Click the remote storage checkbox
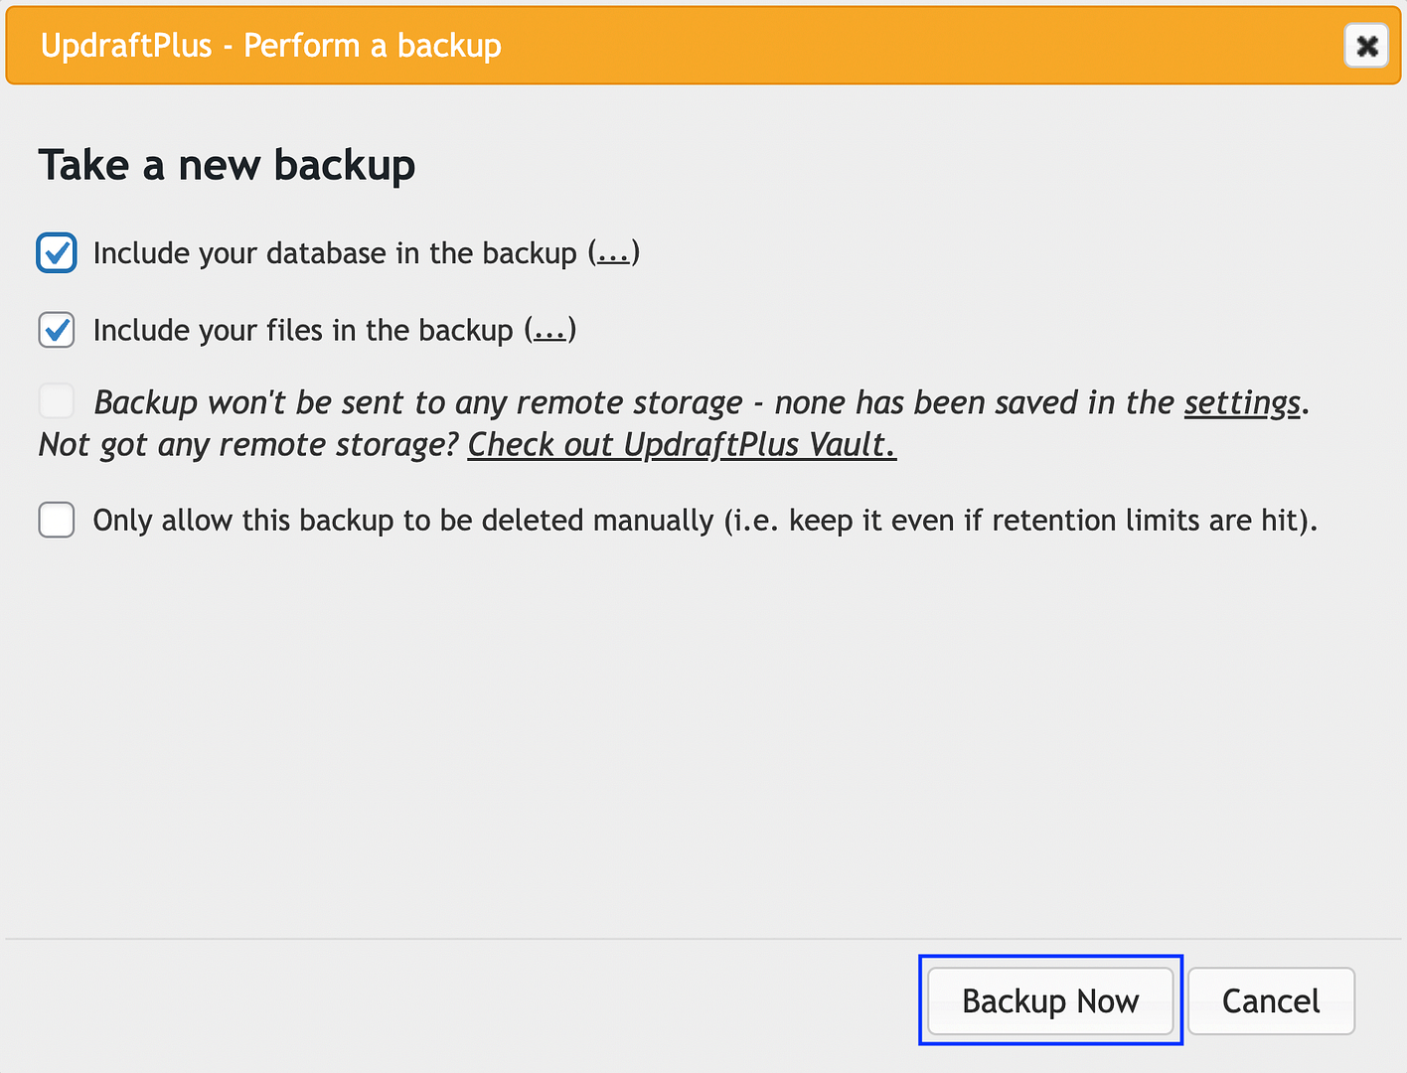This screenshot has height=1073, width=1407. click(x=57, y=401)
